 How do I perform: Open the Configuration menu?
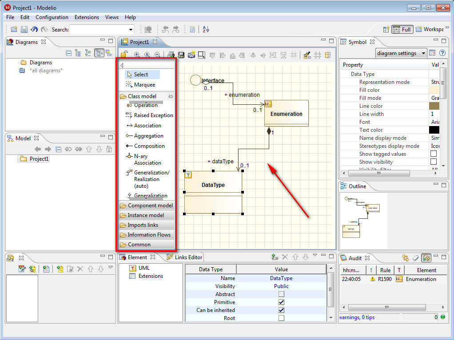[52, 17]
